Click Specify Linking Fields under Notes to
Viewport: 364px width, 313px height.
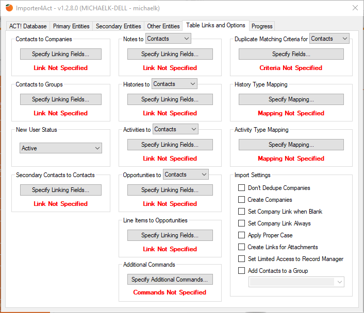170,54
